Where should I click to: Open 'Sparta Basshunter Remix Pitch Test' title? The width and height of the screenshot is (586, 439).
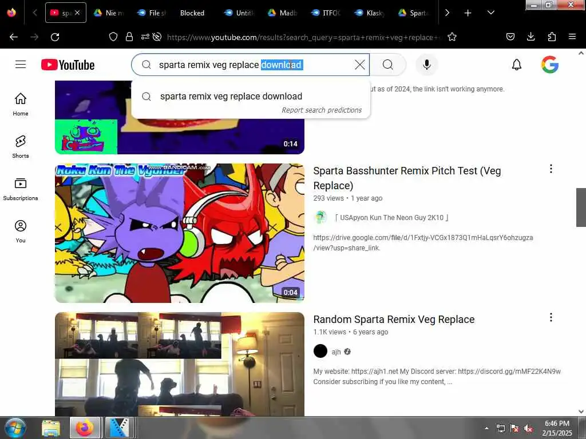(x=407, y=178)
